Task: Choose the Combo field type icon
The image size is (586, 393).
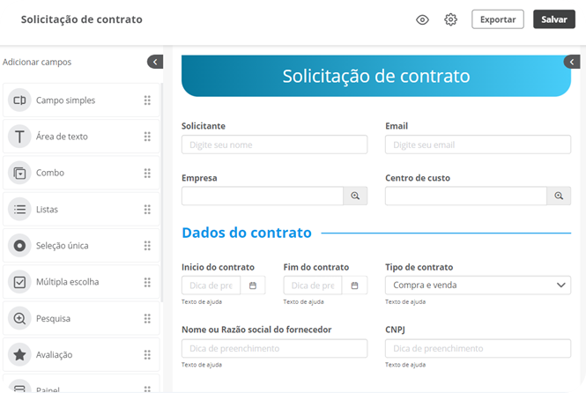Action: pos(19,173)
